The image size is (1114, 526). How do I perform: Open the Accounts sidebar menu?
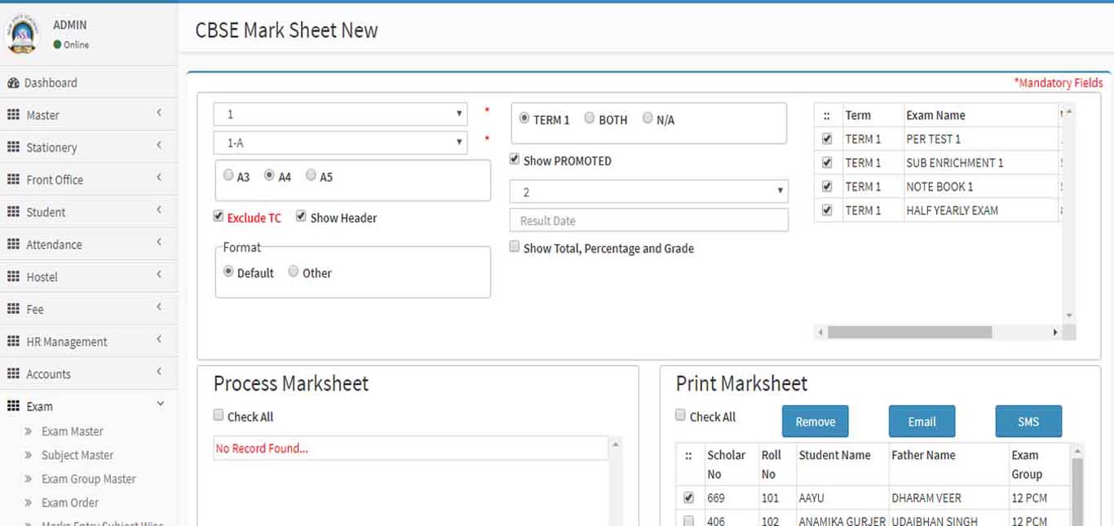pos(89,374)
